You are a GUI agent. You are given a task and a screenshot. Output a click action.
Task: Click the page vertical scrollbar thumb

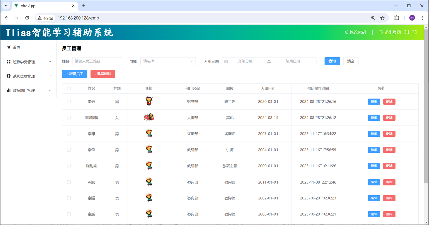click(x=426, y=106)
